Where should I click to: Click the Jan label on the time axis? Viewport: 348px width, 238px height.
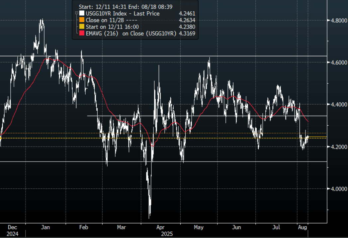tap(45, 228)
